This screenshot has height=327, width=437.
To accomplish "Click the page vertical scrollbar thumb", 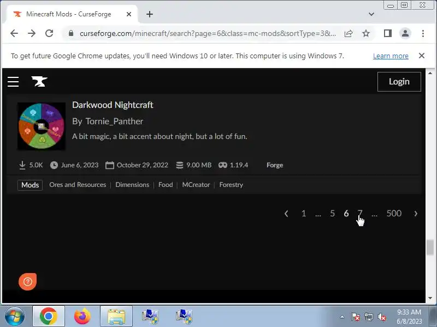I will click(430, 247).
